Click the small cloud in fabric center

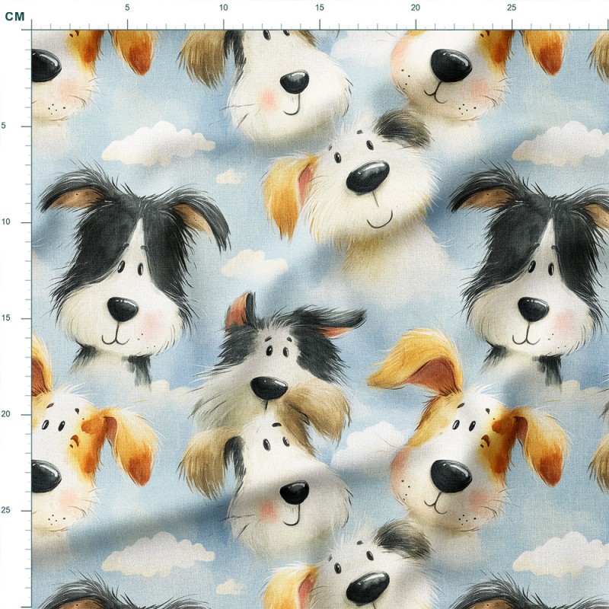254,263
